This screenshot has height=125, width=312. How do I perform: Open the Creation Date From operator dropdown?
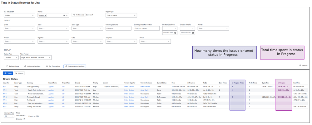tap(170, 28)
